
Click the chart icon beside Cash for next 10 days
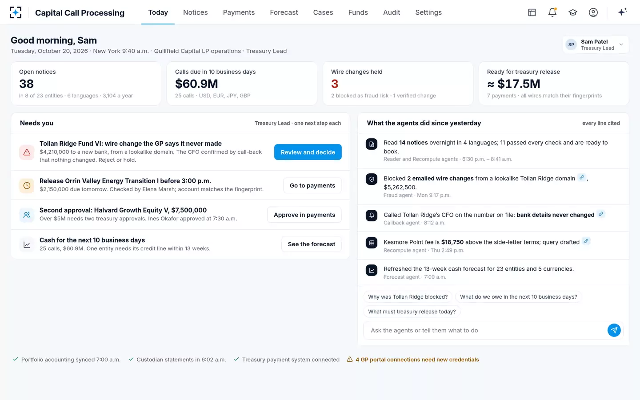pos(27,244)
